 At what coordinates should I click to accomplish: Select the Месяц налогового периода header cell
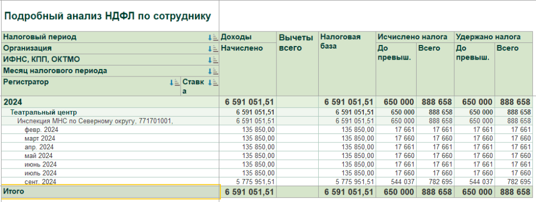110,71
